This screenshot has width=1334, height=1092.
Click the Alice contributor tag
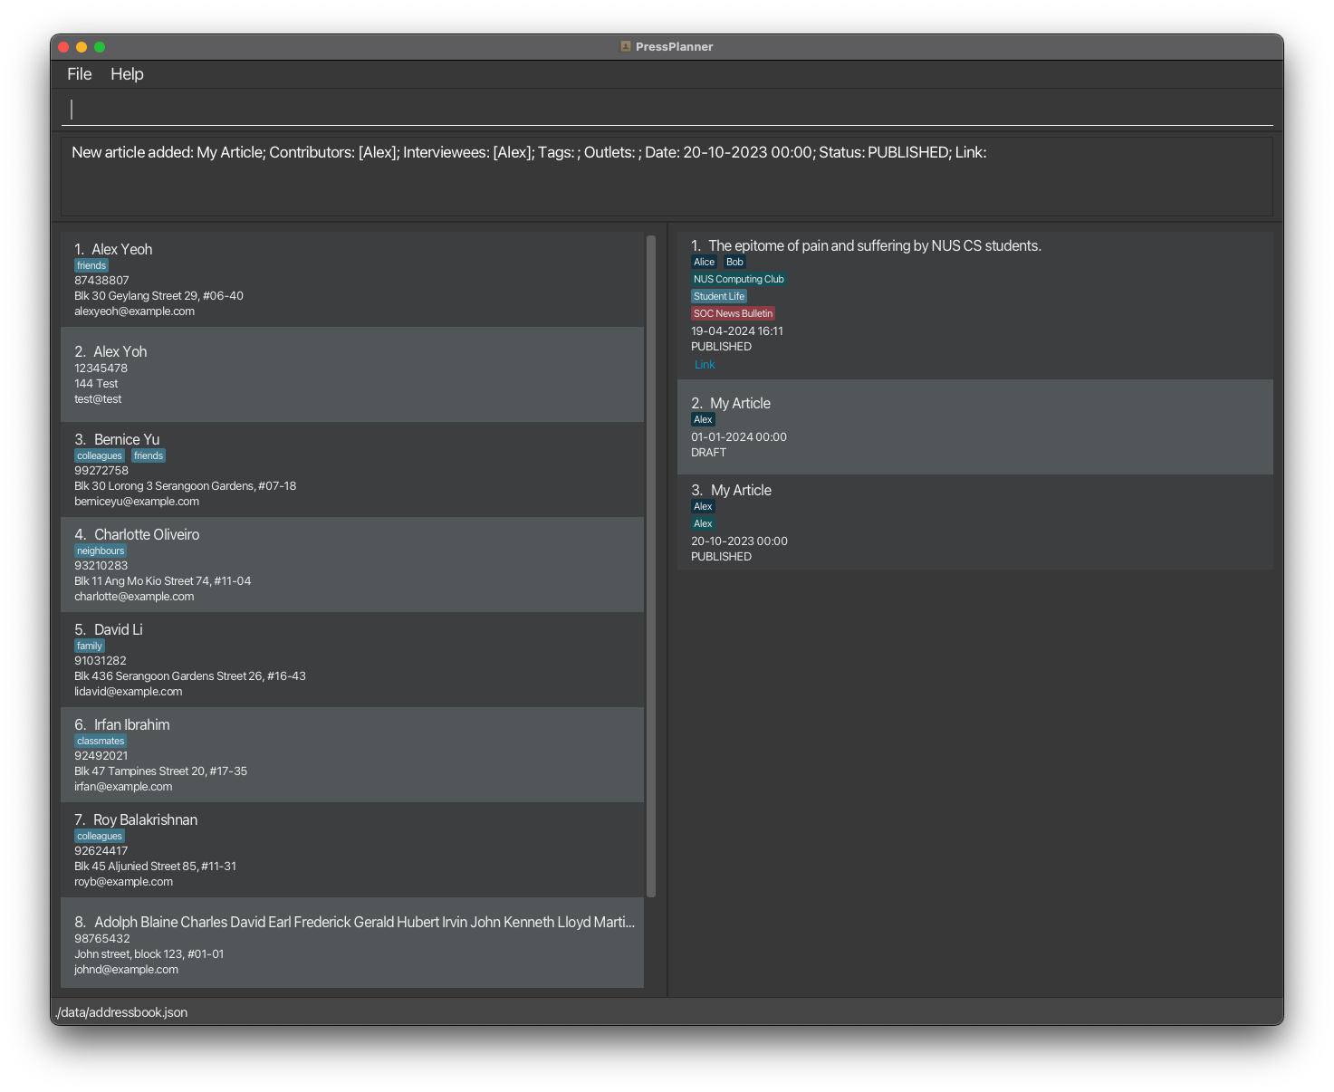pyautogui.click(x=704, y=262)
